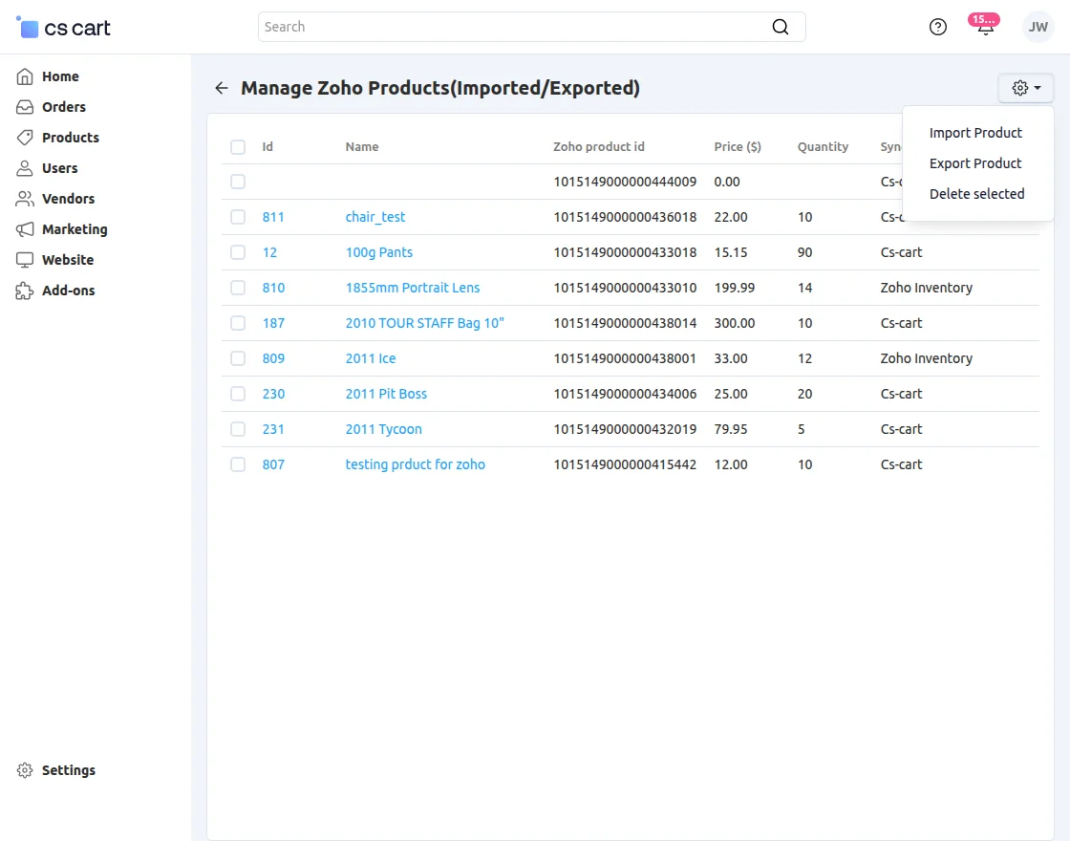
Task: Click the Products tag icon
Action: tap(25, 138)
